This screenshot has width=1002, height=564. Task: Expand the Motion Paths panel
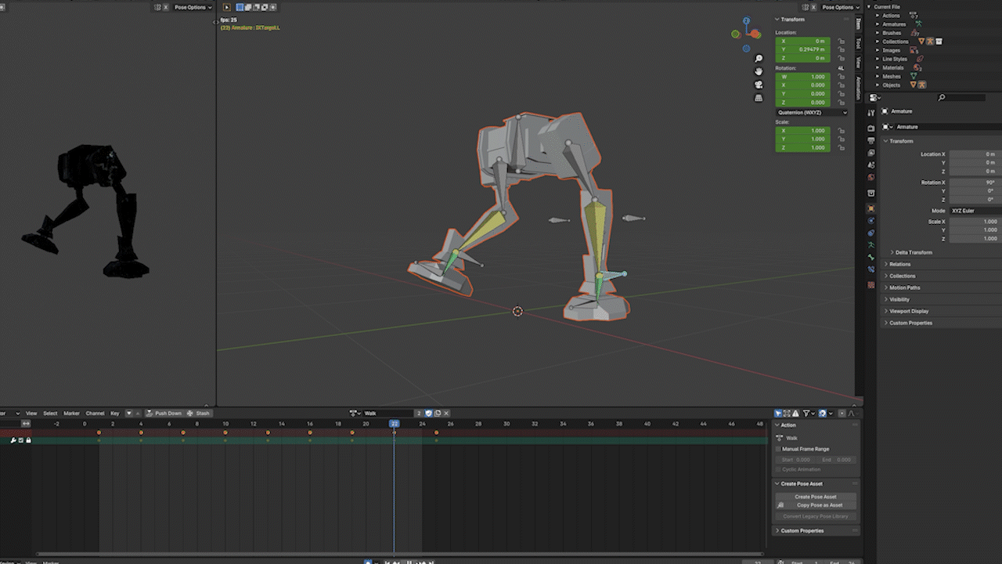coord(904,287)
